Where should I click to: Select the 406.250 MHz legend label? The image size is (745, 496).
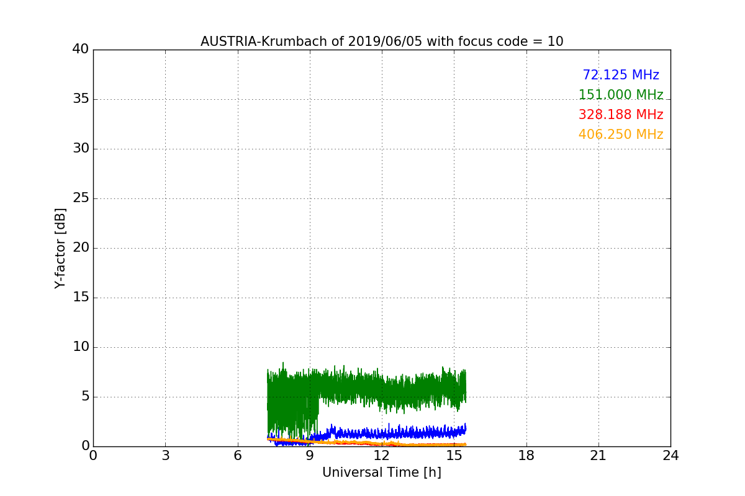tap(621, 135)
